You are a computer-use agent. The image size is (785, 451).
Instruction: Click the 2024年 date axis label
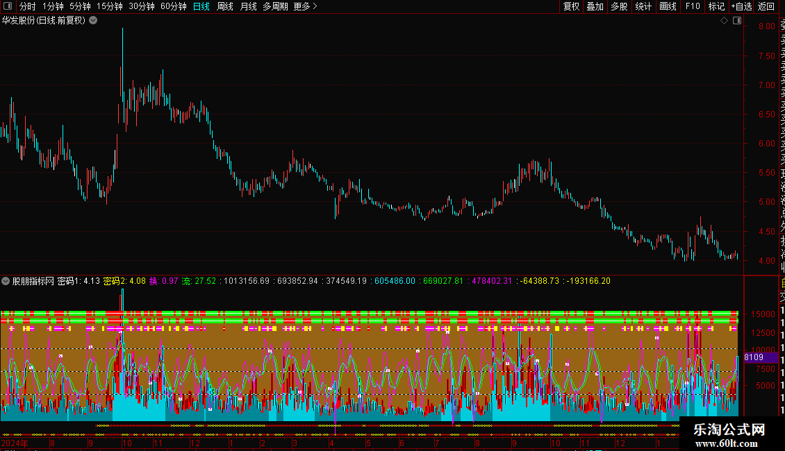(15, 443)
